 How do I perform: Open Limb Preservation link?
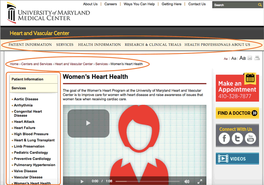[x=29, y=146]
